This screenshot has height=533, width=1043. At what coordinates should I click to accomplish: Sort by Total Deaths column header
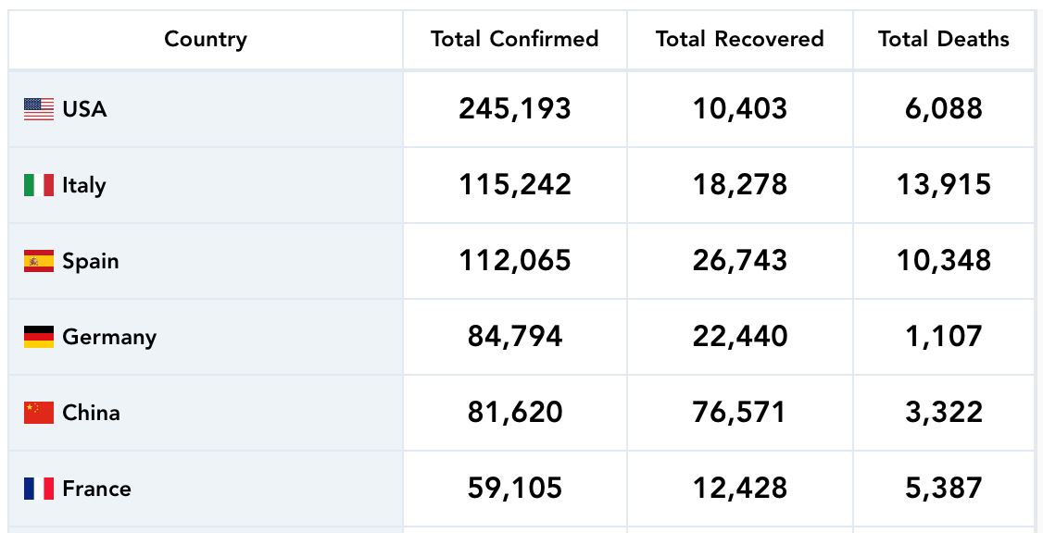[943, 39]
